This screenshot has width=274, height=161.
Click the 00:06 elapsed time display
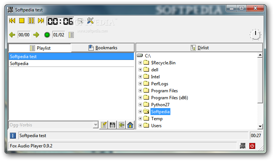coord(60,21)
